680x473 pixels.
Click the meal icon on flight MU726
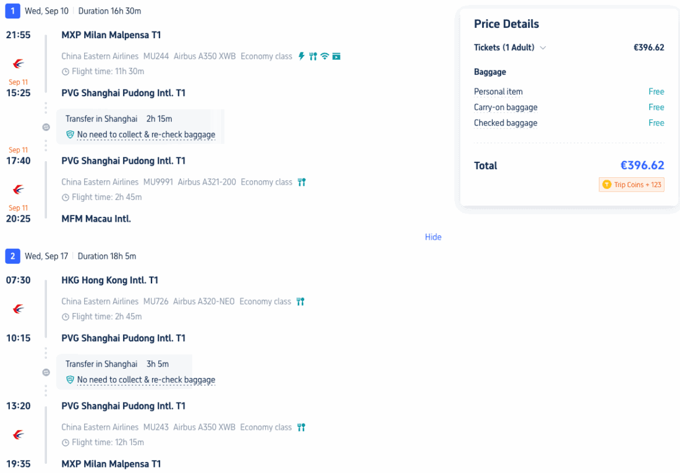coord(300,302)
